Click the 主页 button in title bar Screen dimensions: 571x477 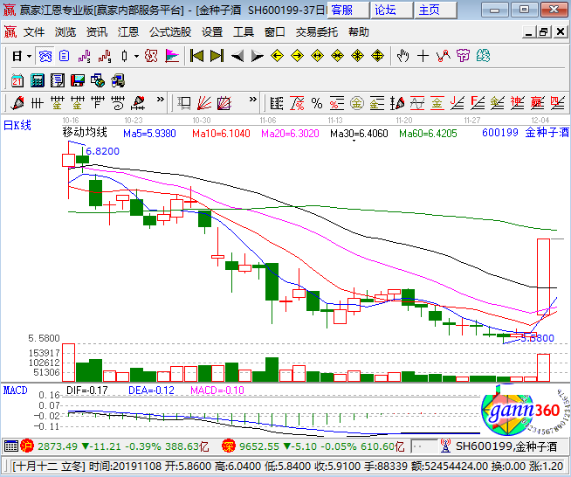[x=436, y=10]
